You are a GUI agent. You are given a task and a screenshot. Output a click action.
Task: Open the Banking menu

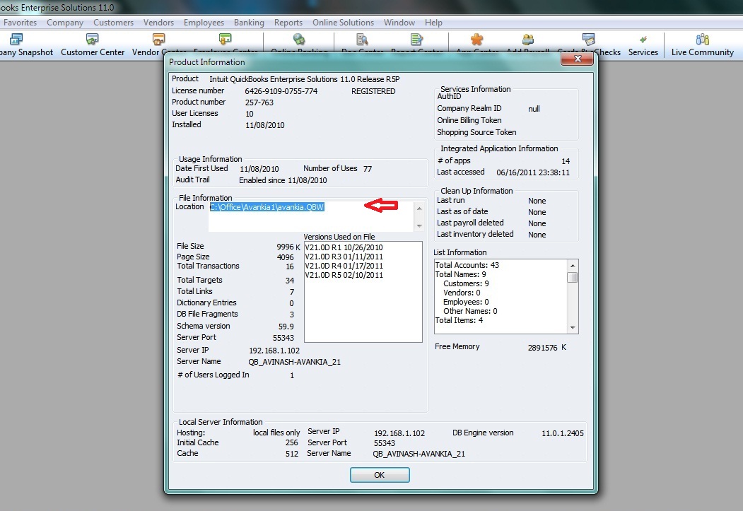tap(250, 23)
